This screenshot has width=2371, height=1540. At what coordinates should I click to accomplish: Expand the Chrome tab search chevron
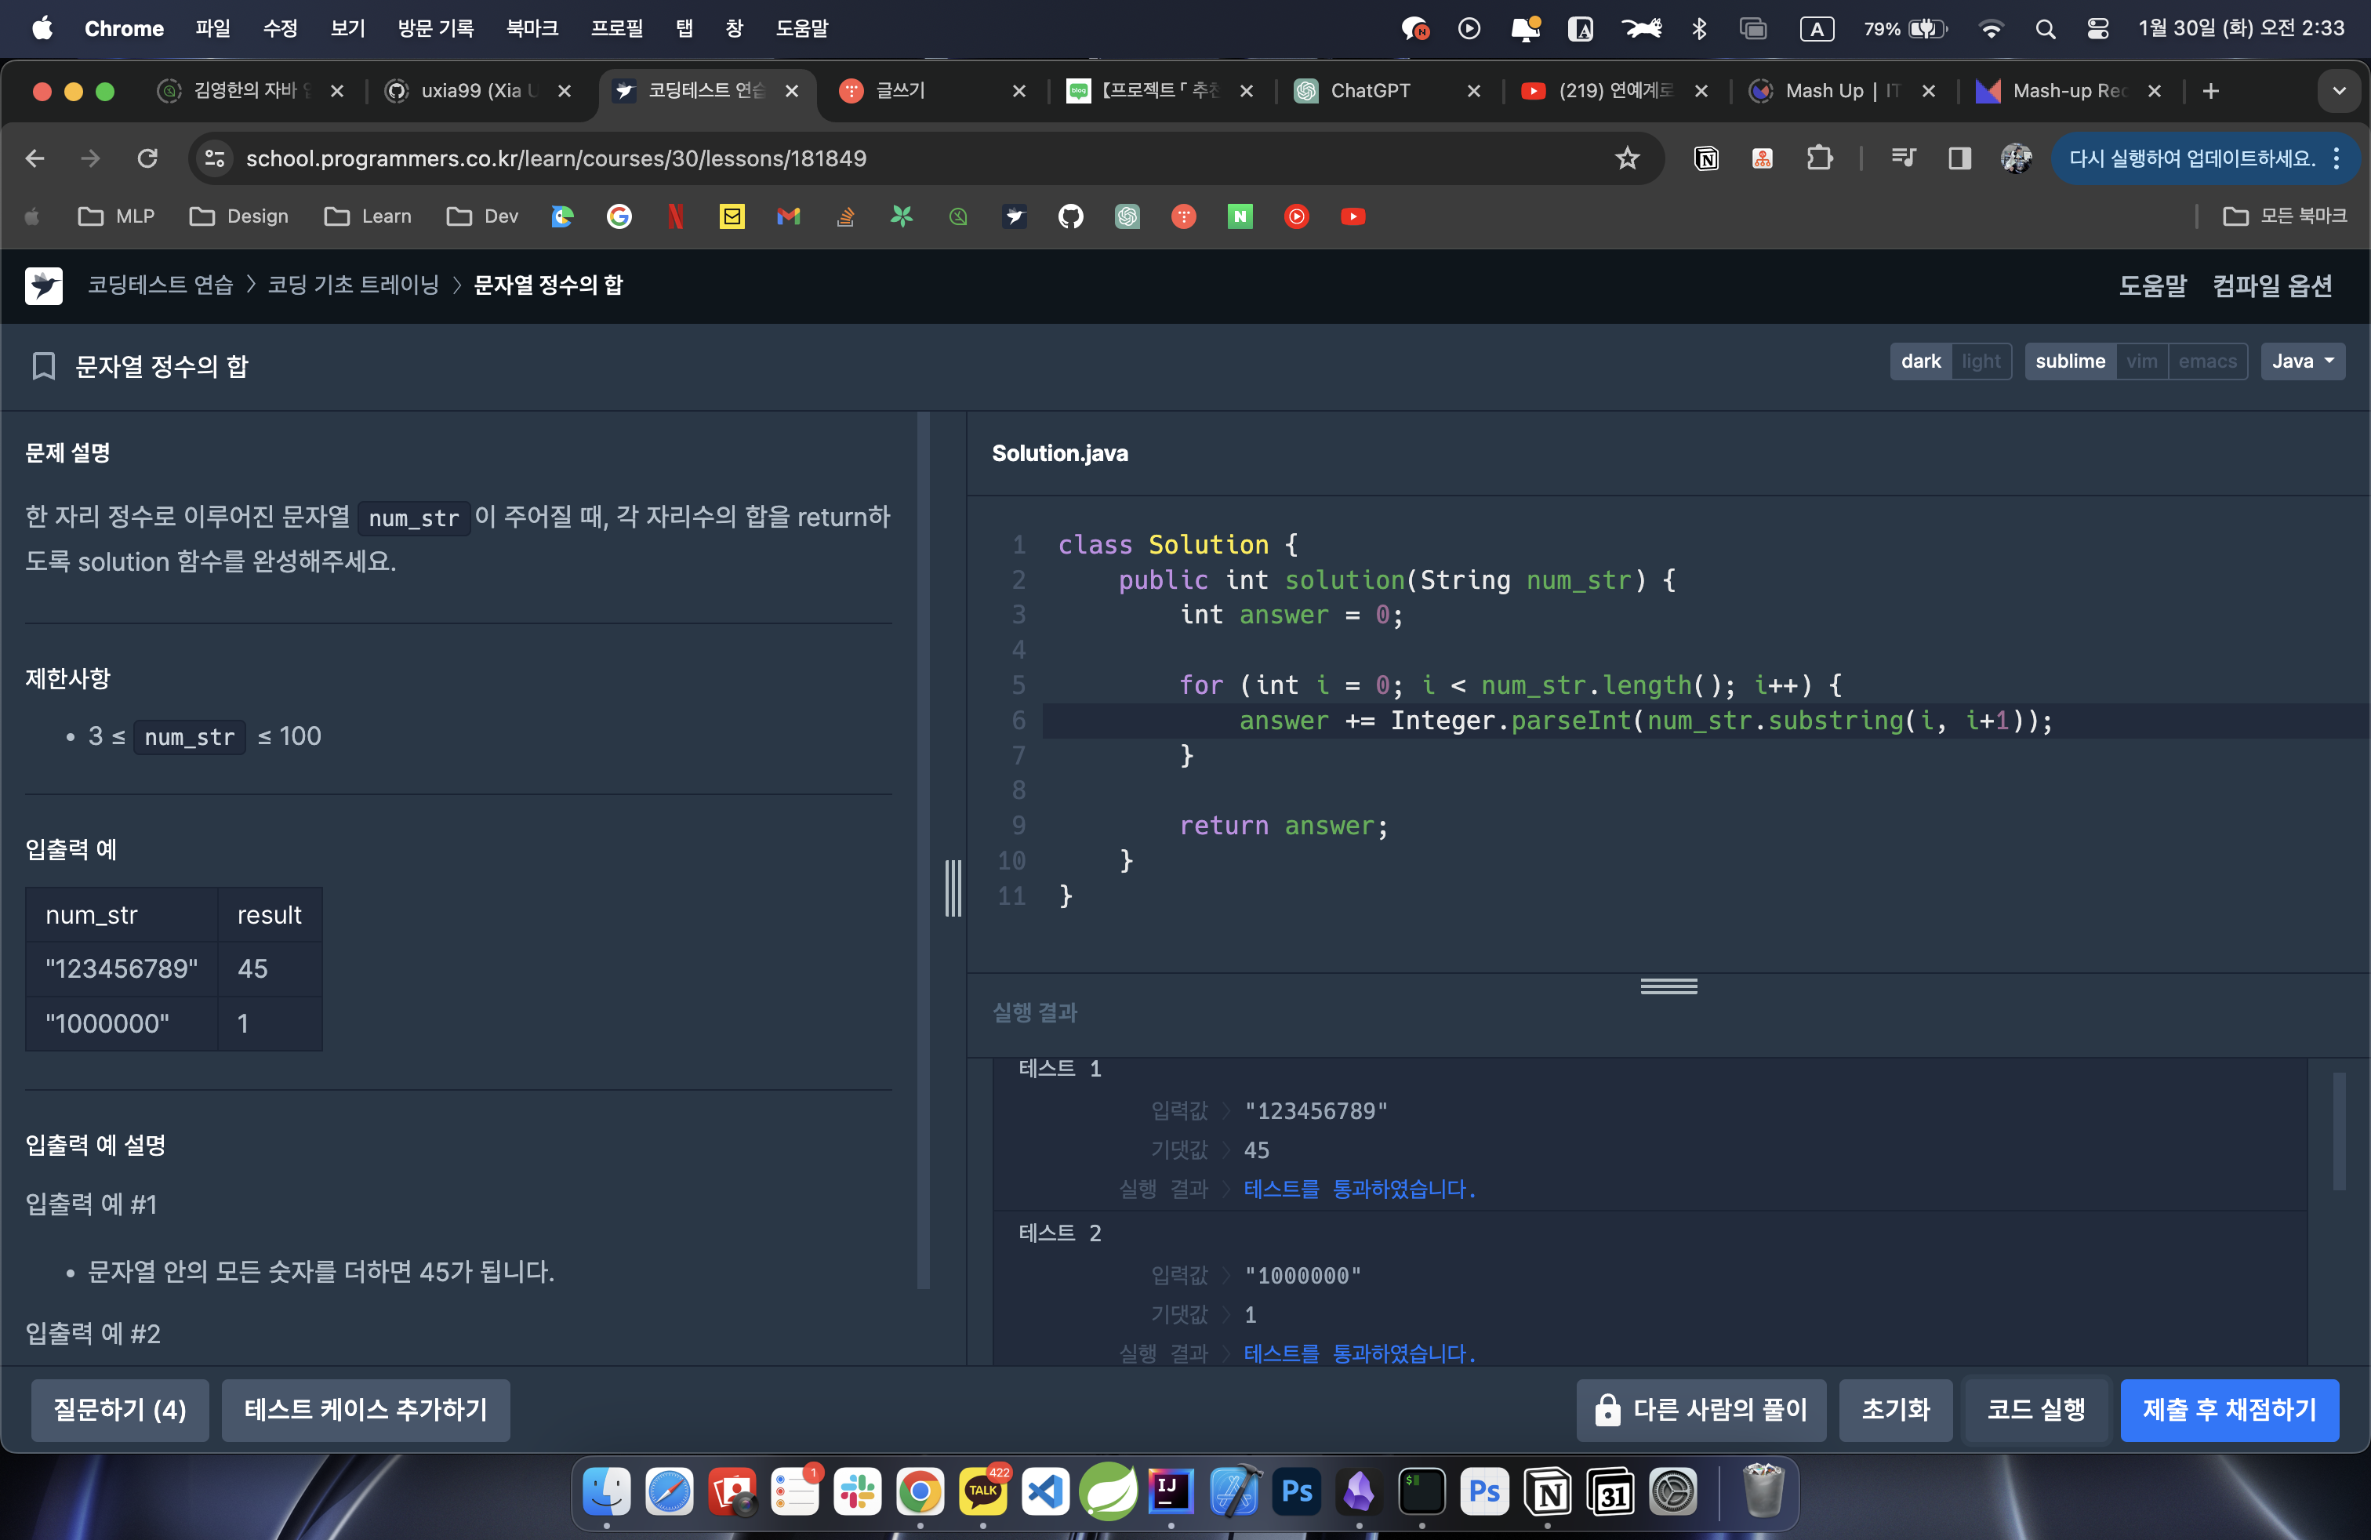click(2338, 91)
